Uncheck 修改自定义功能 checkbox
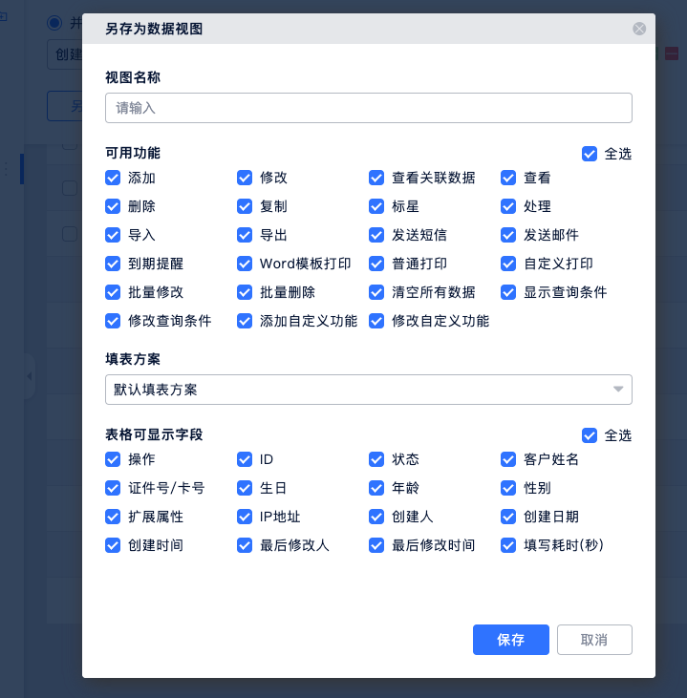 (376, 321)
